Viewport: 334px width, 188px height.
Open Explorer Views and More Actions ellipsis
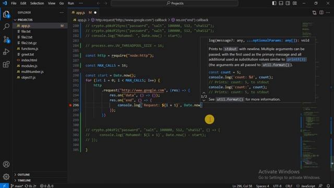(x=62, y=13)
